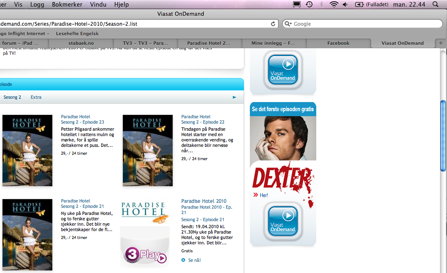Open the Lesehefte Engelsk bookmark
Screen dimensions: 447x273
click(77, 33)
